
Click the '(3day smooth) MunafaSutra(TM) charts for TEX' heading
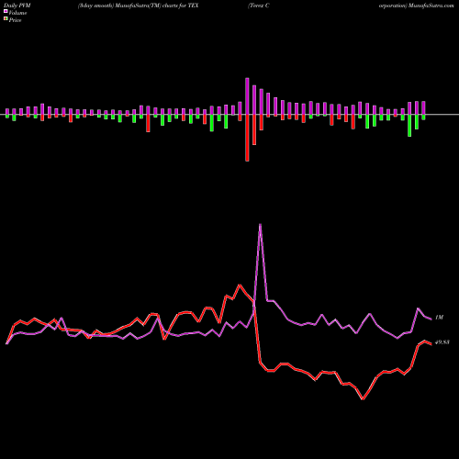tap(139, 6)
